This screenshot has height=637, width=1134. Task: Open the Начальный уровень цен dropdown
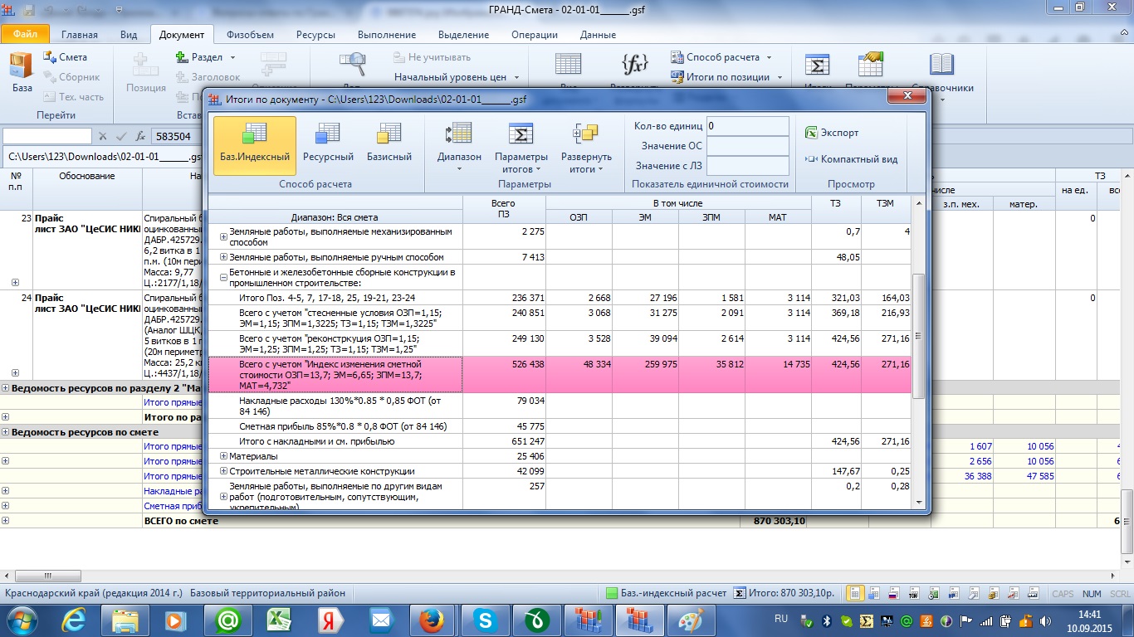coord(456,77)
